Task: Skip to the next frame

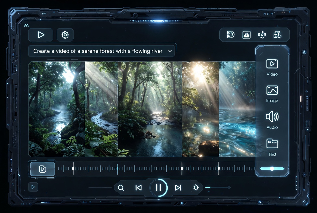Action: (x=178, y=187)
